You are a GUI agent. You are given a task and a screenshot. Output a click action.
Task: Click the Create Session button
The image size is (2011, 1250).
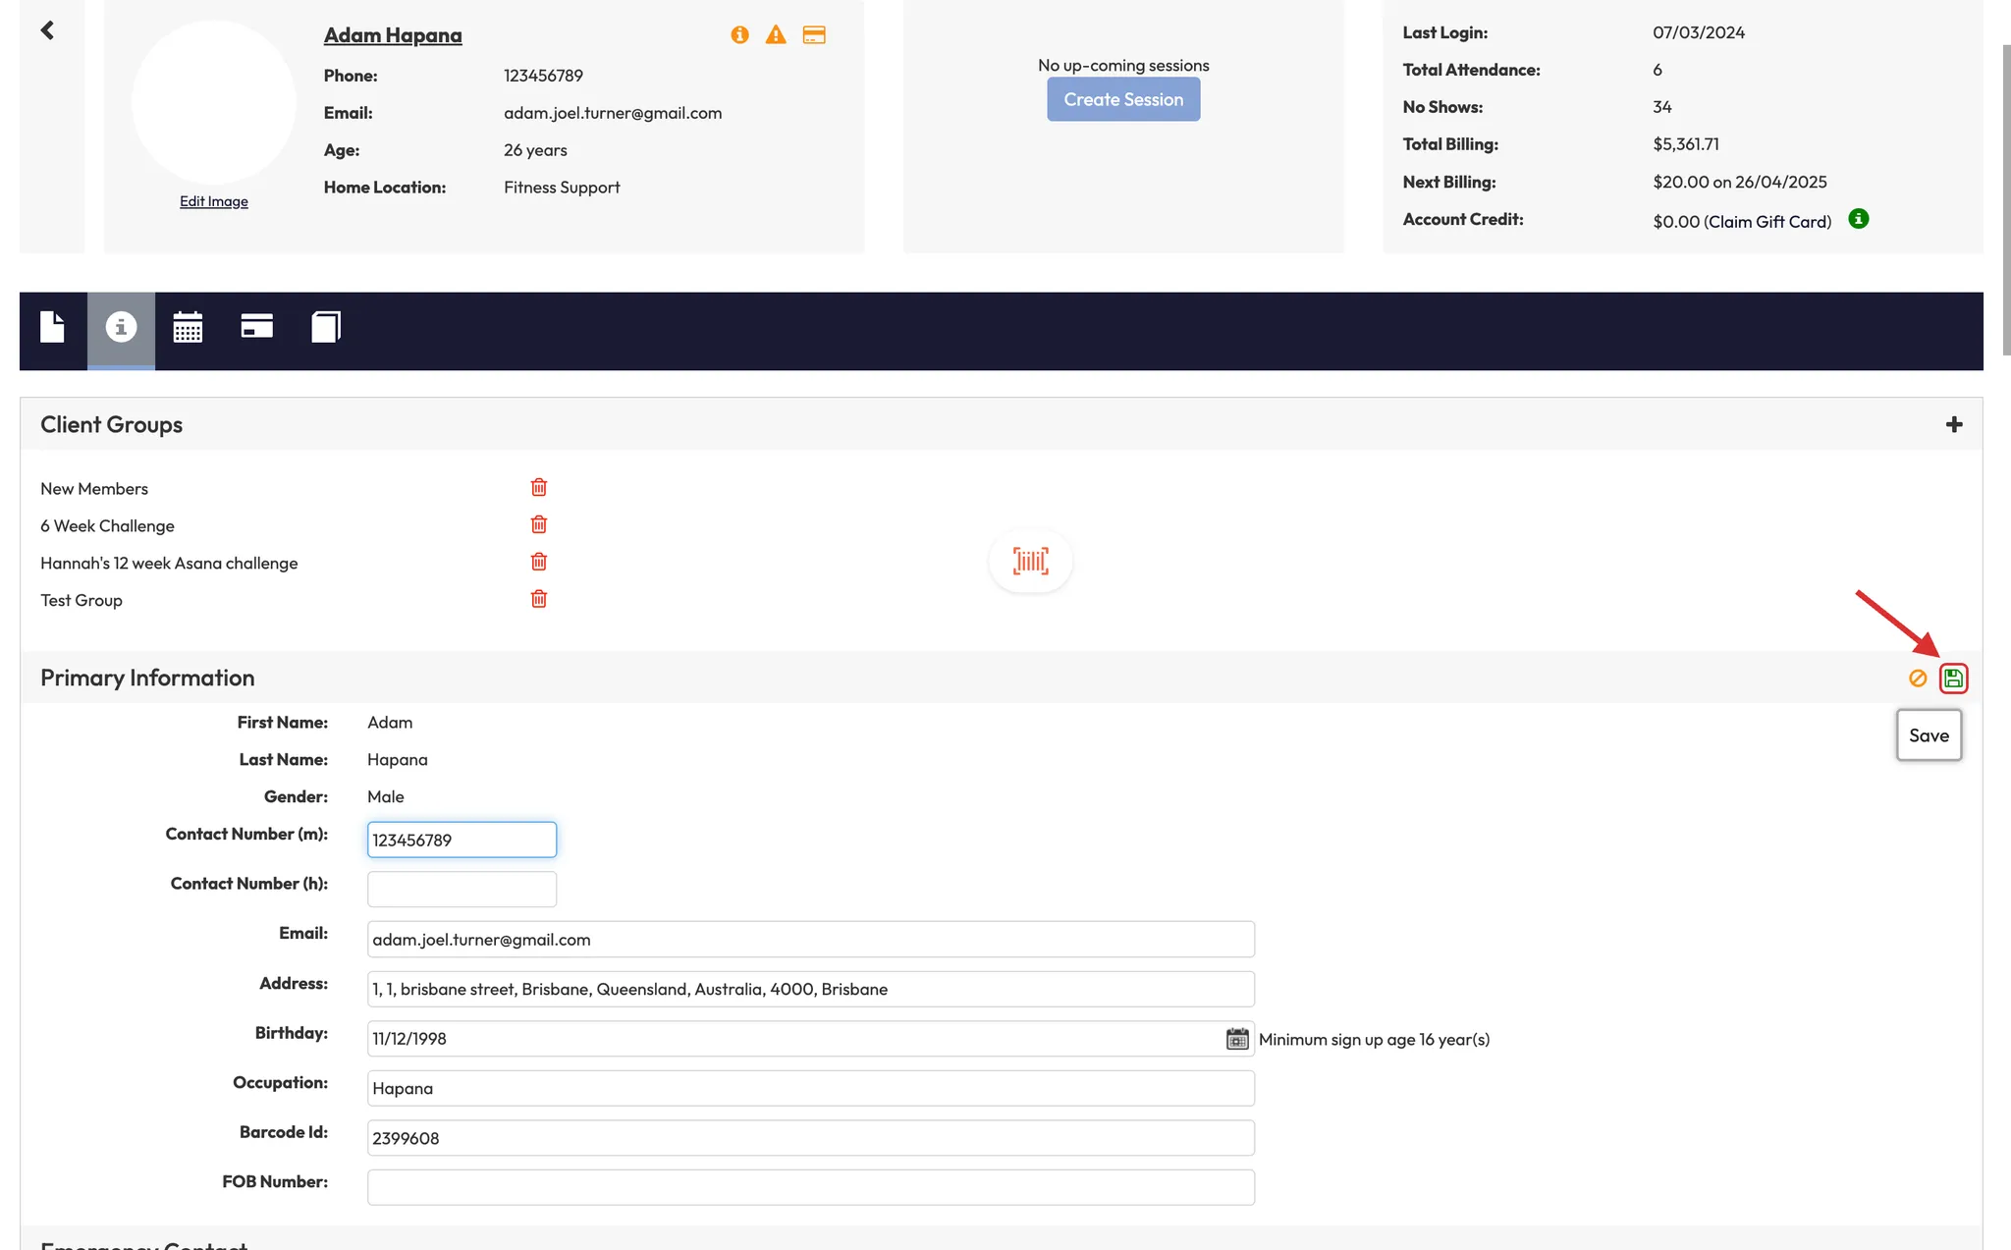coord(1123,99)
